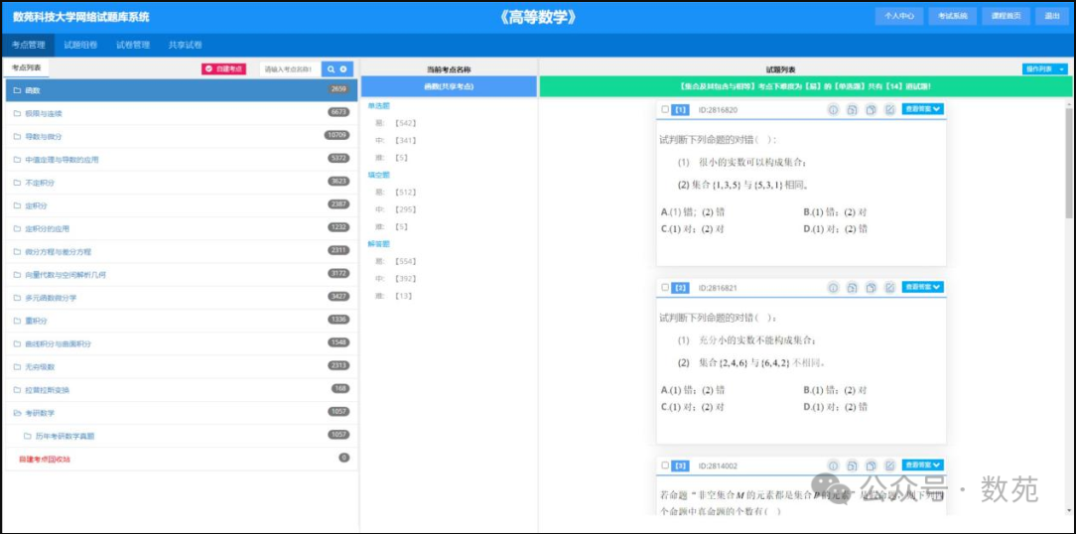Select the 考点列表 tab
Image resolution: width=1076 pixels, height=534 pixels.
coord(26,67)
